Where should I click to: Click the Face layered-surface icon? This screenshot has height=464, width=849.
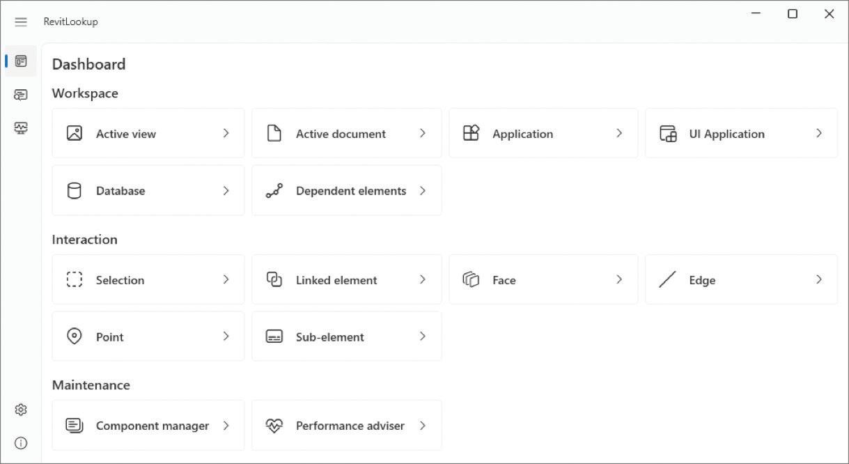(472, 279)
